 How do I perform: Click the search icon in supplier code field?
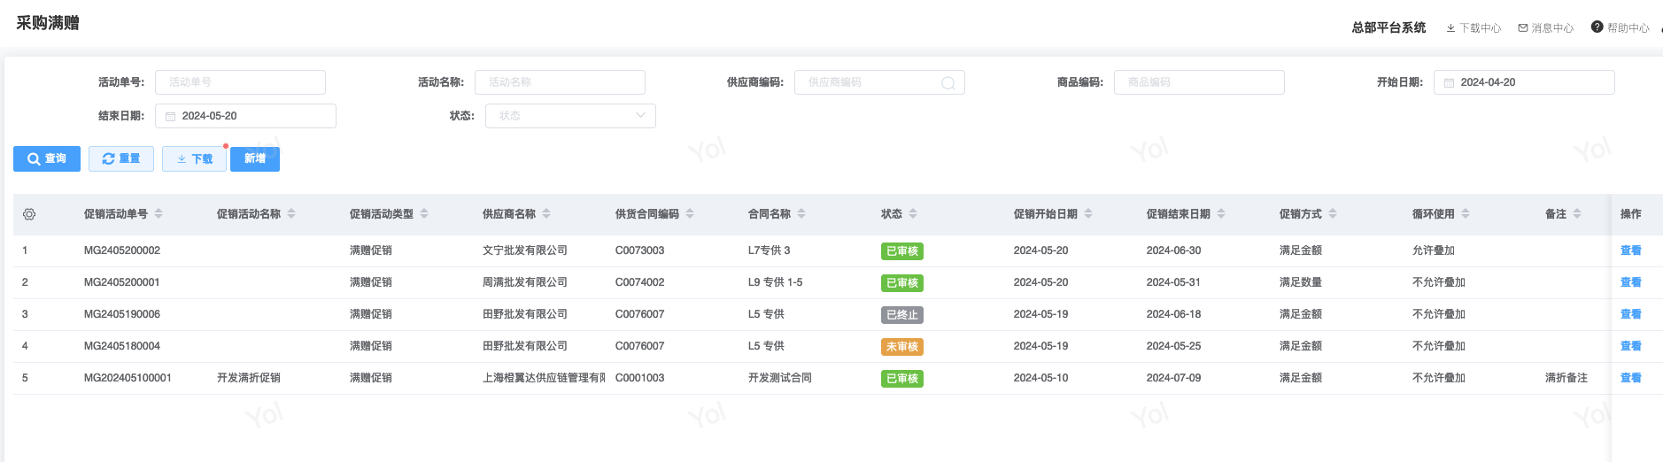pyautogui.click(x=948, y=83)
